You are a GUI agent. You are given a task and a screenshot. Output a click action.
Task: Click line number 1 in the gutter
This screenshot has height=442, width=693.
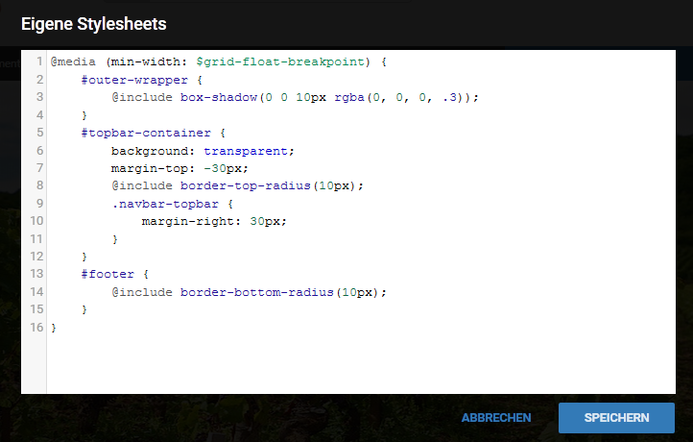39,61
